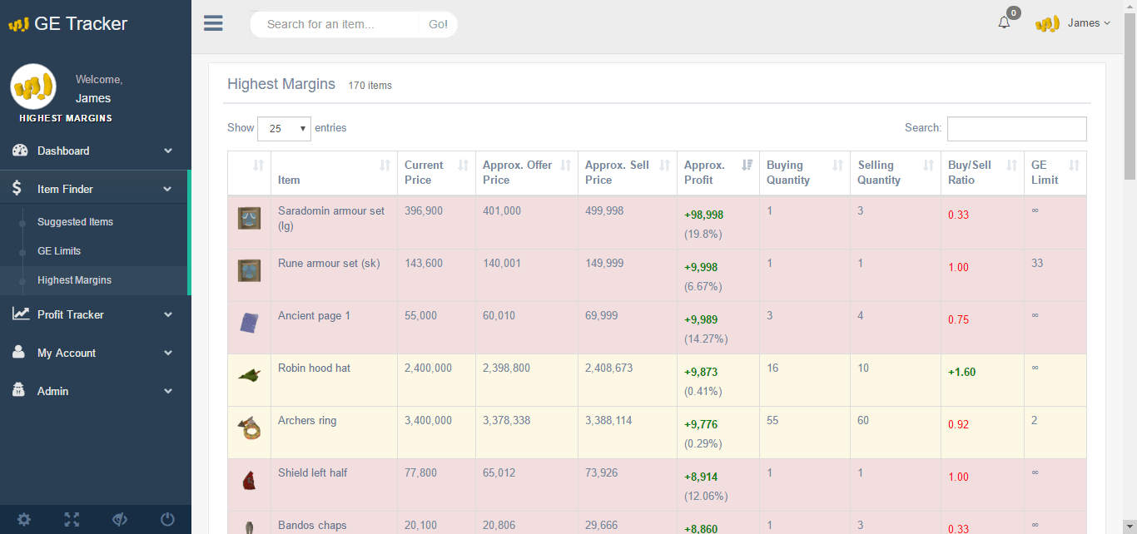Viewport: 1137px width, 534px height.
Task: Click the Saradomin armour set item icon
Action: 249,219
